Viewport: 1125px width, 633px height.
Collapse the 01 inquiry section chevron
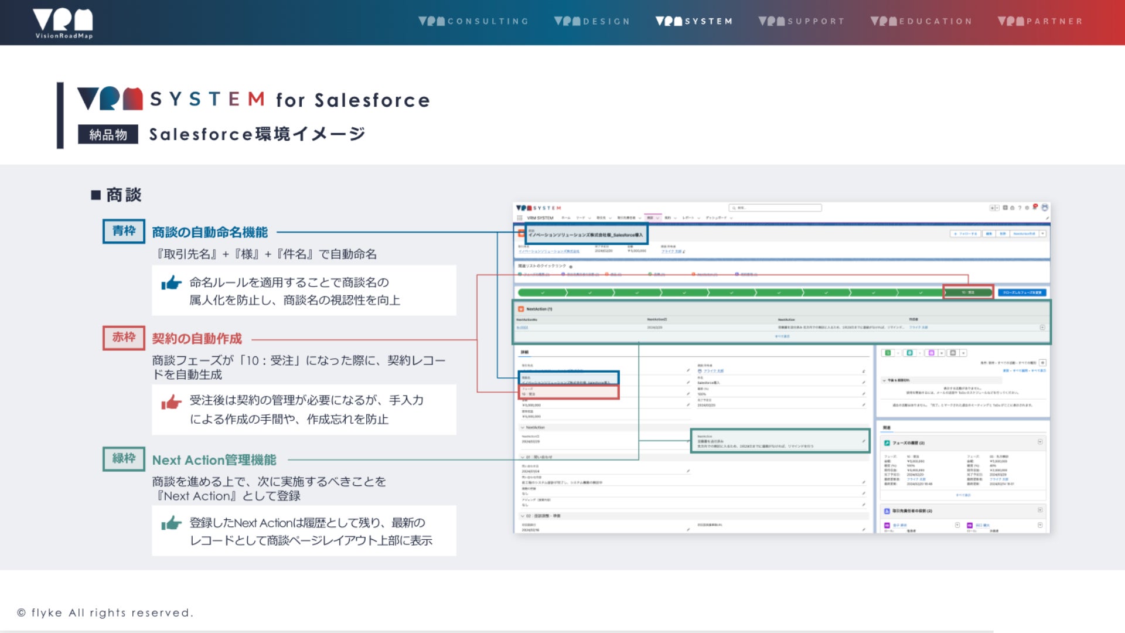pos(523,457)
